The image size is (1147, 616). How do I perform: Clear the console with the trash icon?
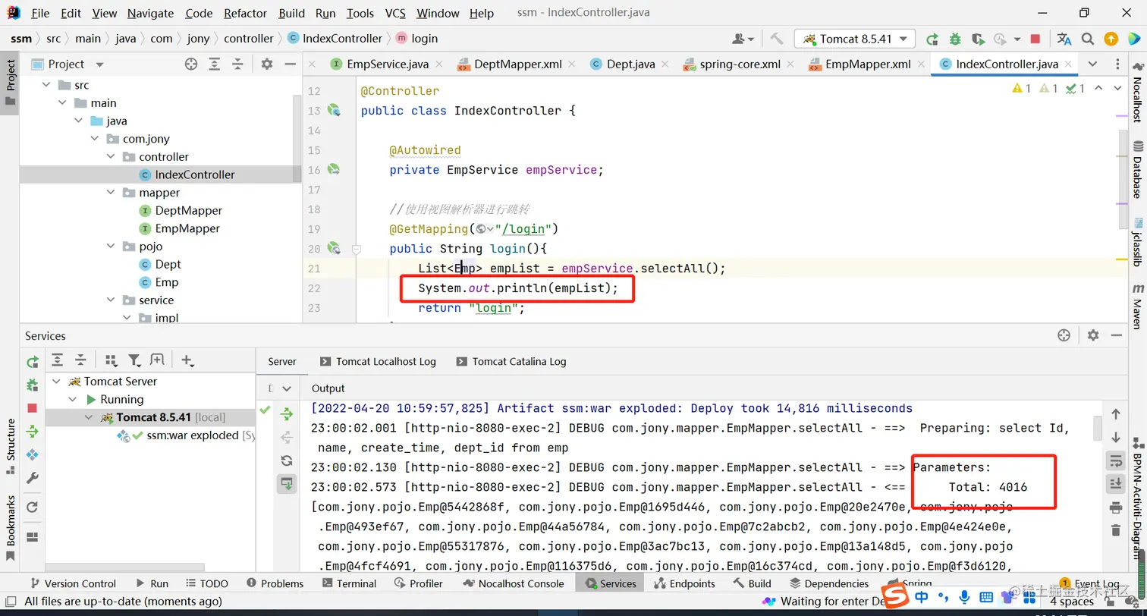click(x=1115, y=530)
